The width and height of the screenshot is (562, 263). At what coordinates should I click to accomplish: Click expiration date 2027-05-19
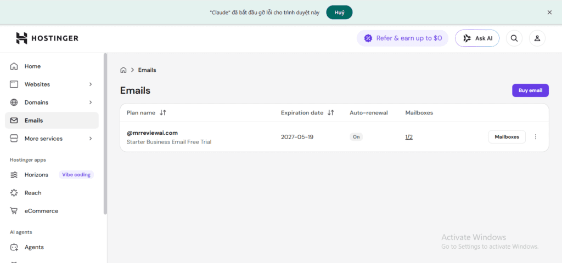pos(297,137)
